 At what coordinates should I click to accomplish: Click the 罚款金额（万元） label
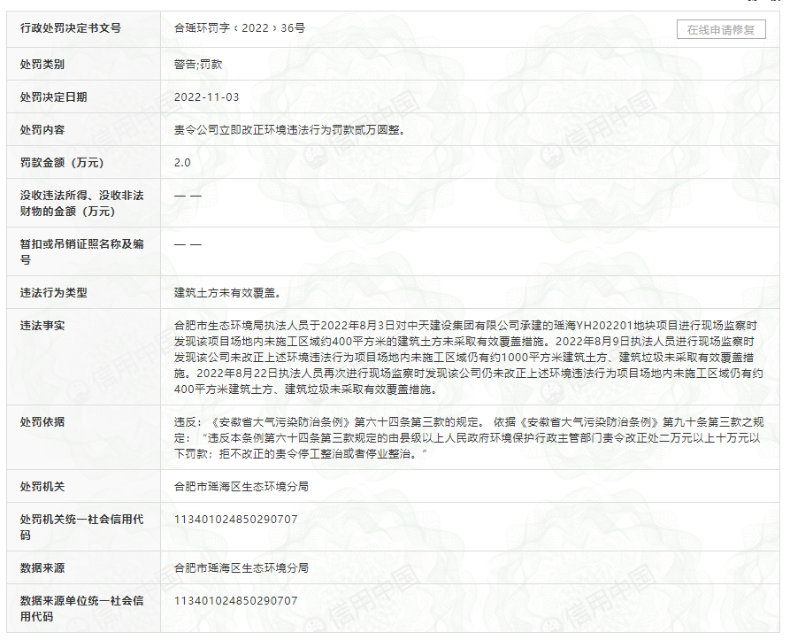coord(62,162)
